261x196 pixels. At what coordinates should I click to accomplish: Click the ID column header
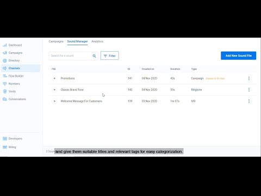click(129, 69)
